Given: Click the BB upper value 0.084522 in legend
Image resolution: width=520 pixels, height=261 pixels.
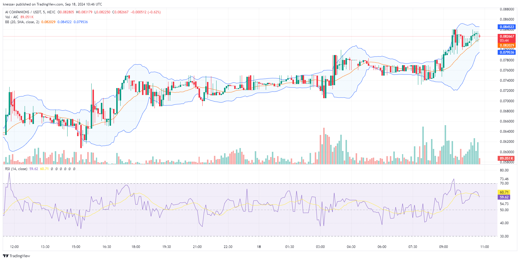Looking at the screenshot, I should coord(64,22).
